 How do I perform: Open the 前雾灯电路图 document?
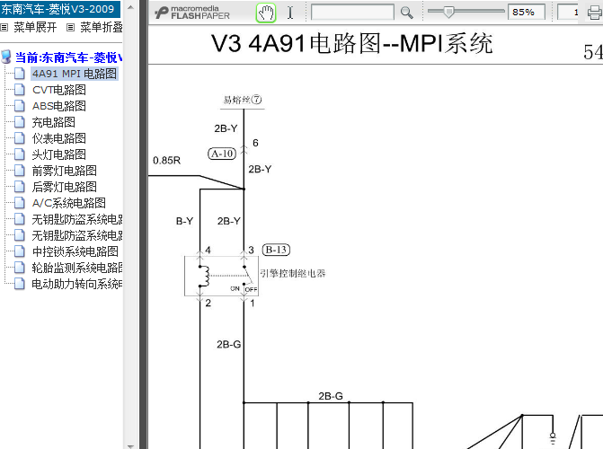pos(64,171)
